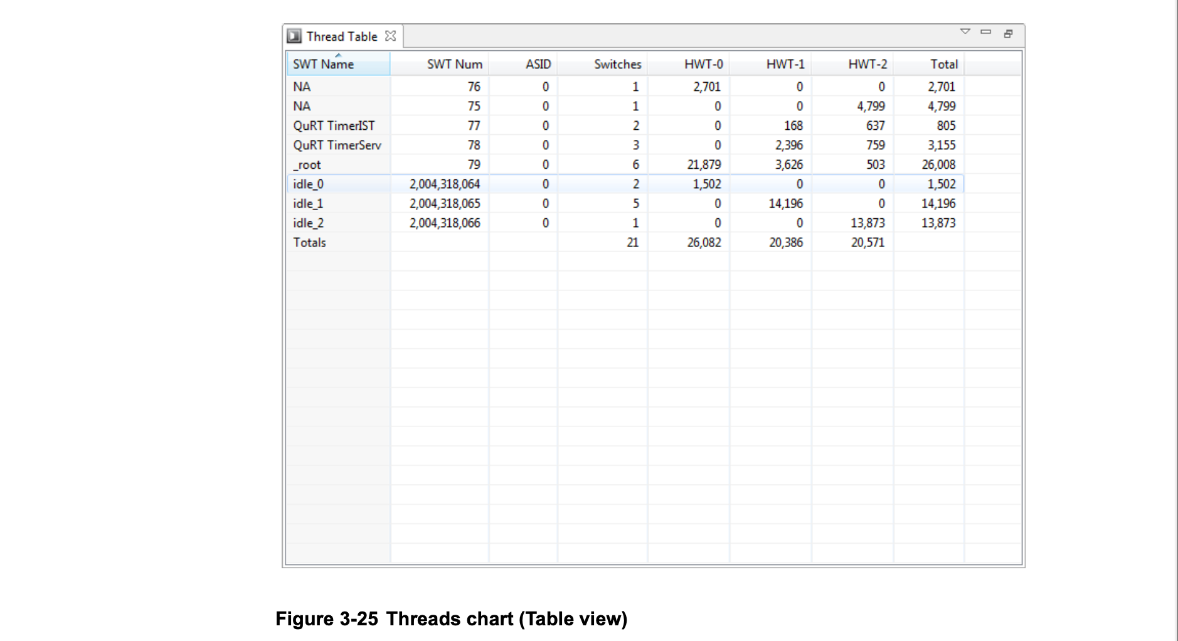Click SWT Num value 2,004,318,066
This screenshot has height=641, width=1178.
pyautogui.click(x=445, y=223)
